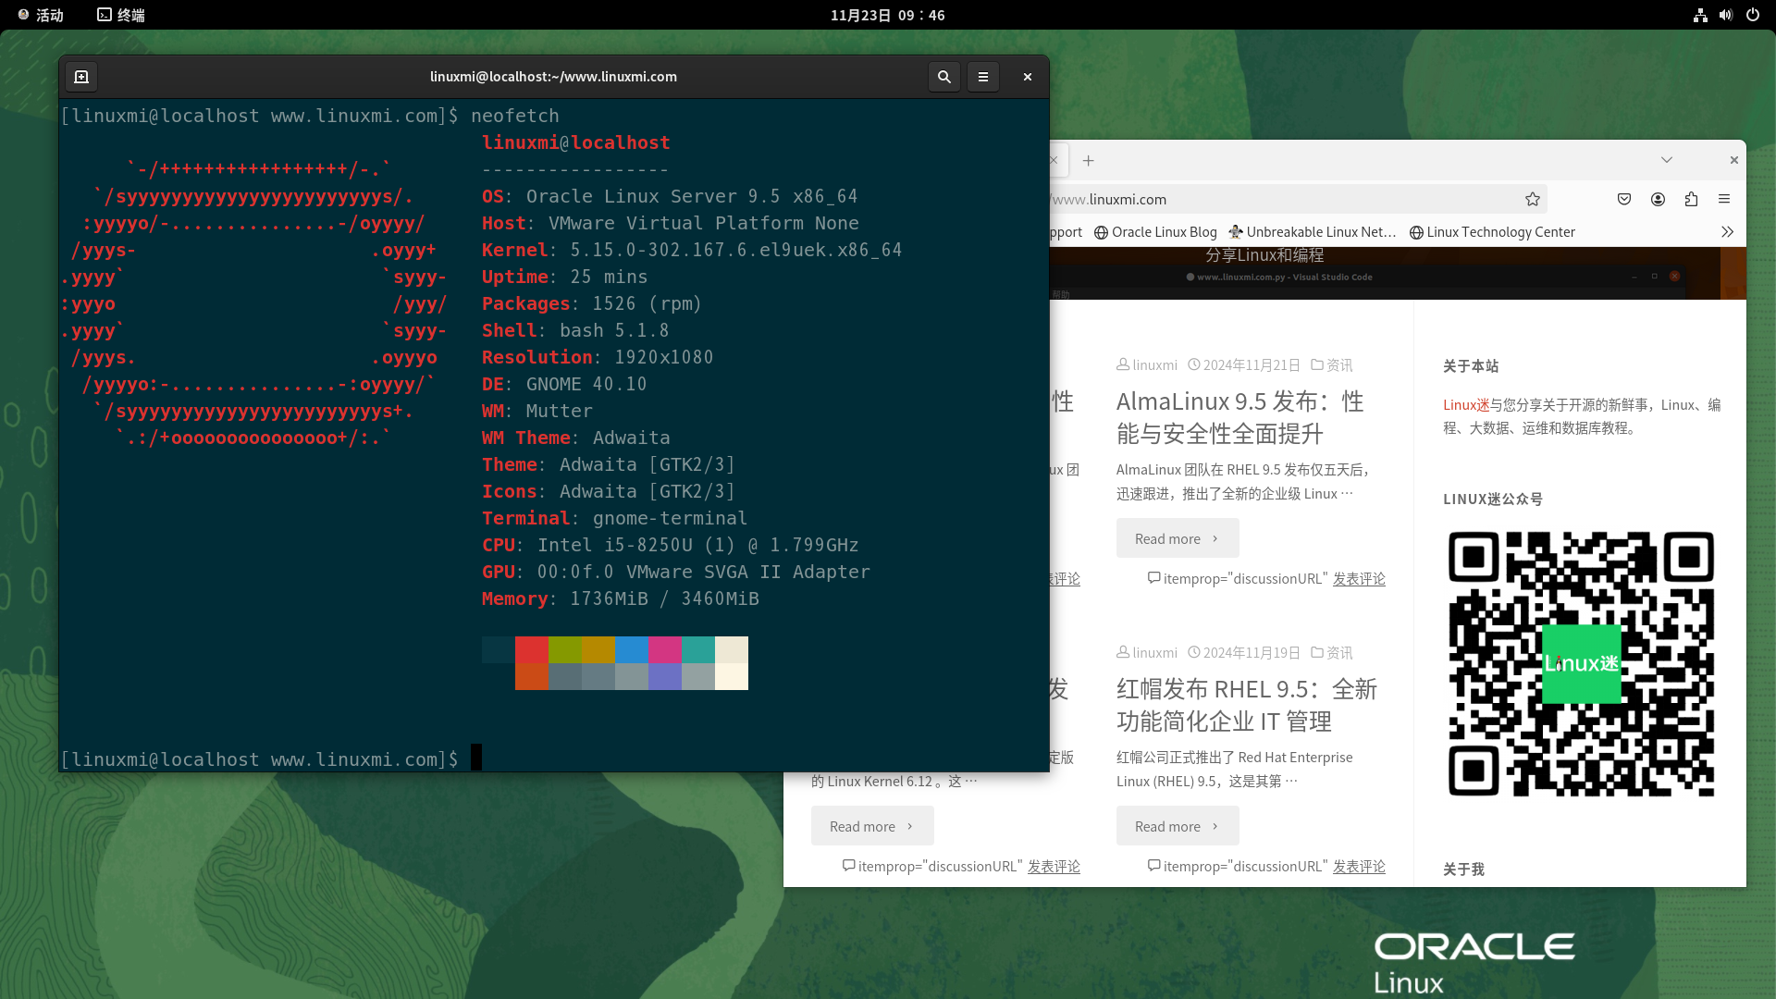Click the volume speaker icon
This screenshot has width=1776, height=999.
click(1725, 15)
